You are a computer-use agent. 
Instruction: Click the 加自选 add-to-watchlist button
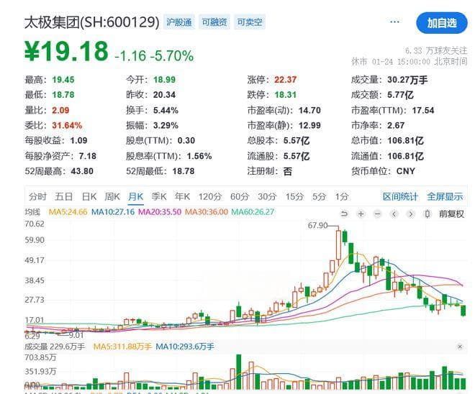point(442,23)
